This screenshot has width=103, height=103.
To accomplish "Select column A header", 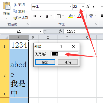I will (x=19, y=38).
